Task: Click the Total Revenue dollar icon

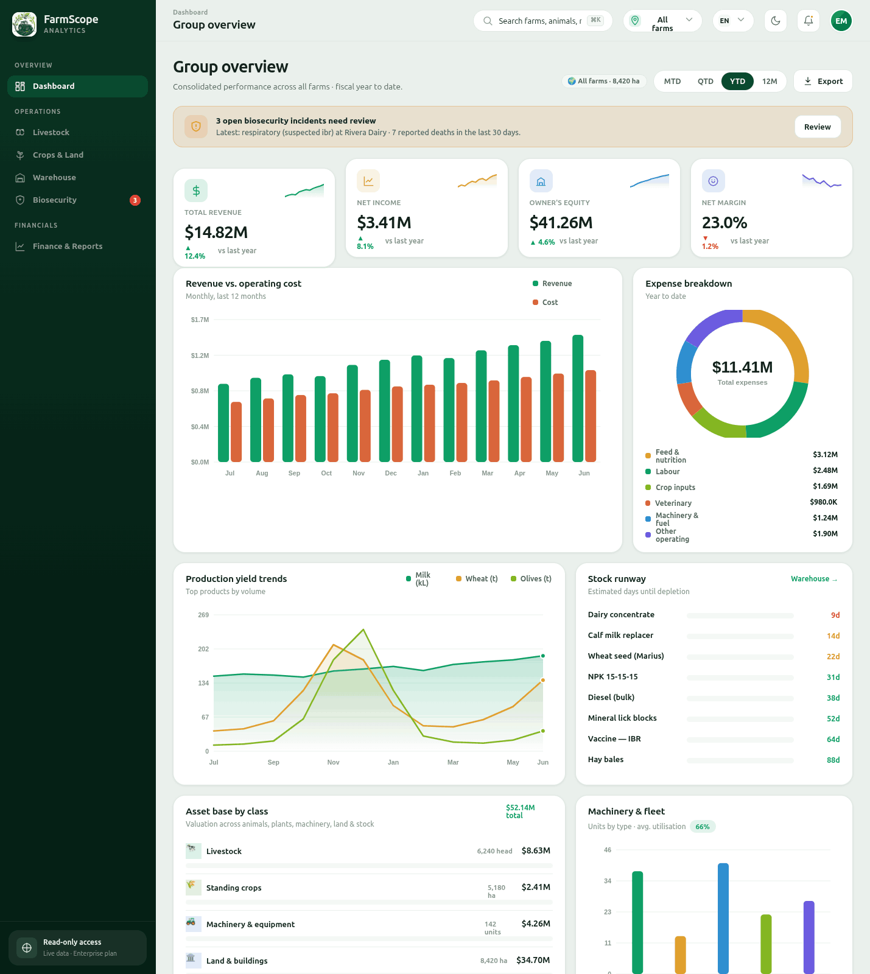Action: point(196,191)
